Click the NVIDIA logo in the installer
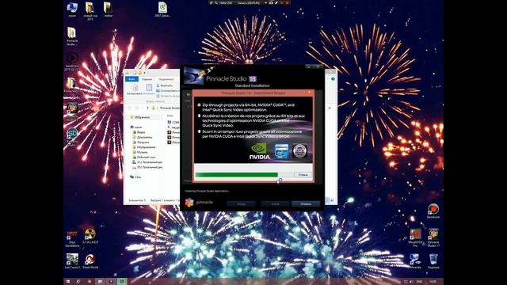Image resolution: width=507 pixels, height=285 pixels. pos(259,151)
